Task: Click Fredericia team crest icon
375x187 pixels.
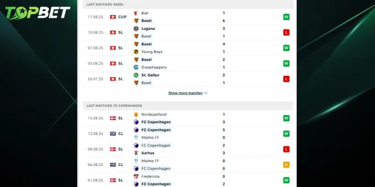Action: point(136,176)
